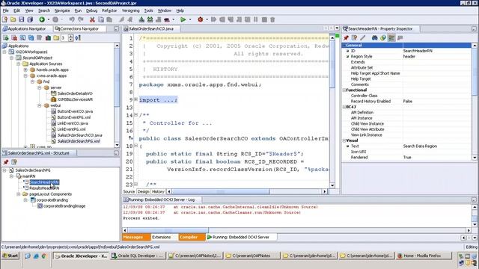Increment the navigator toolbar level spinner

click(x=70, y=37)
